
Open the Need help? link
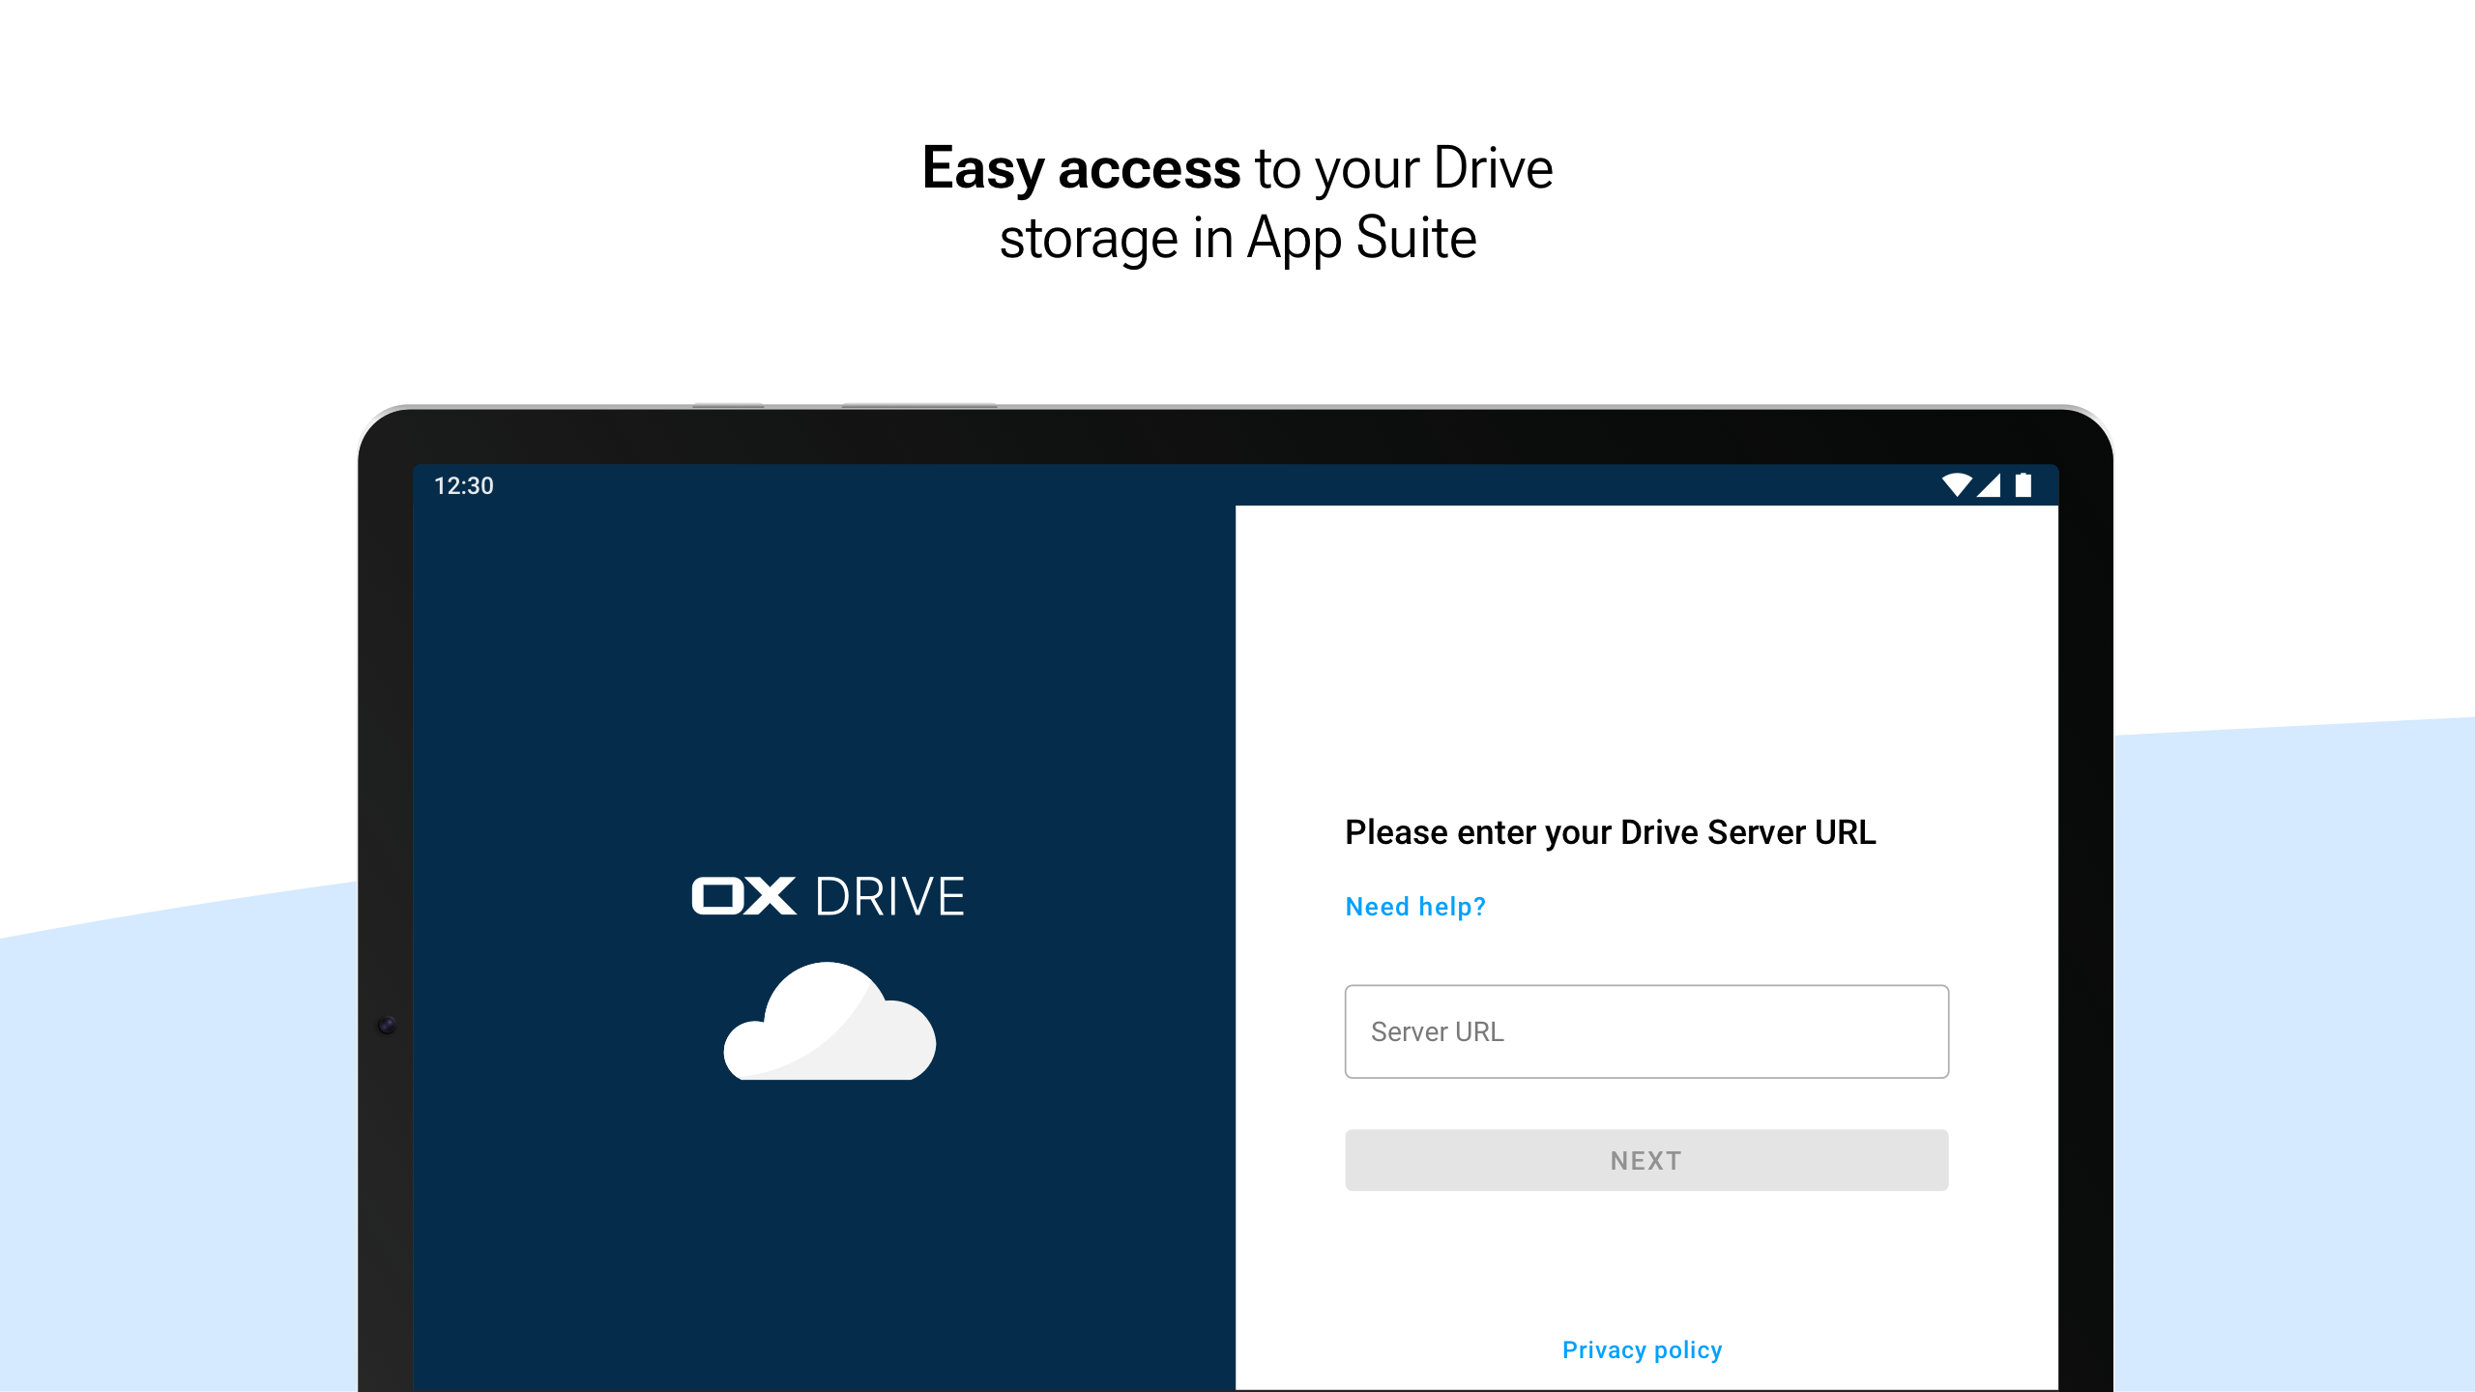(1415, 907)
